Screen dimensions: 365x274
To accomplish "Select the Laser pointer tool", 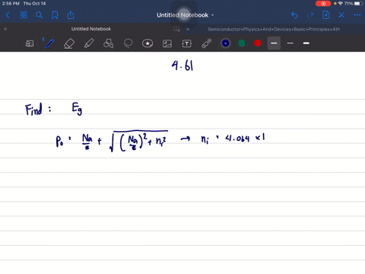I will [207, 43].
